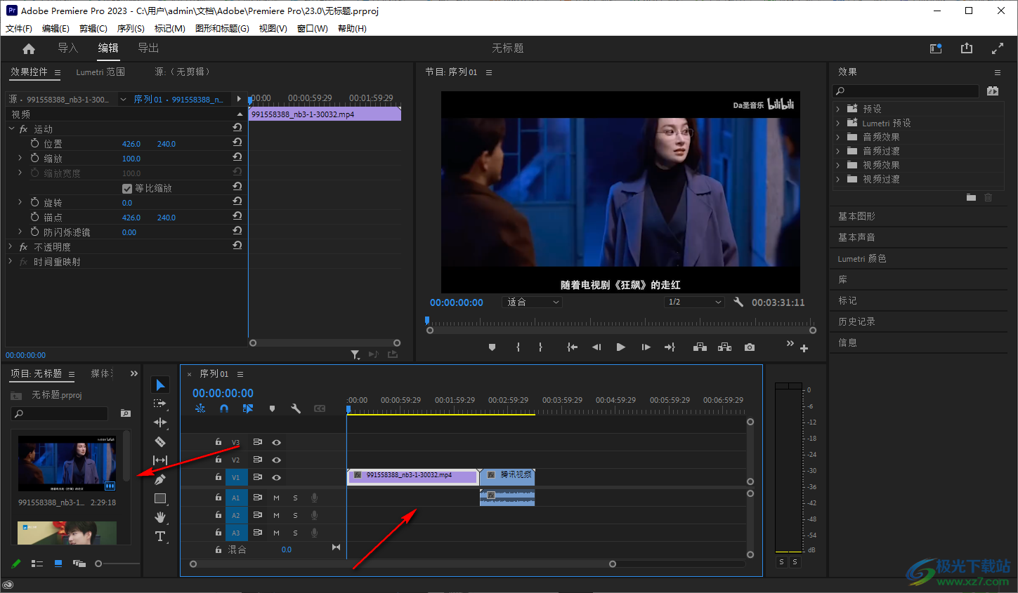
Task: Open the 剪辑(C) menu
Action: tap(93, 29)
